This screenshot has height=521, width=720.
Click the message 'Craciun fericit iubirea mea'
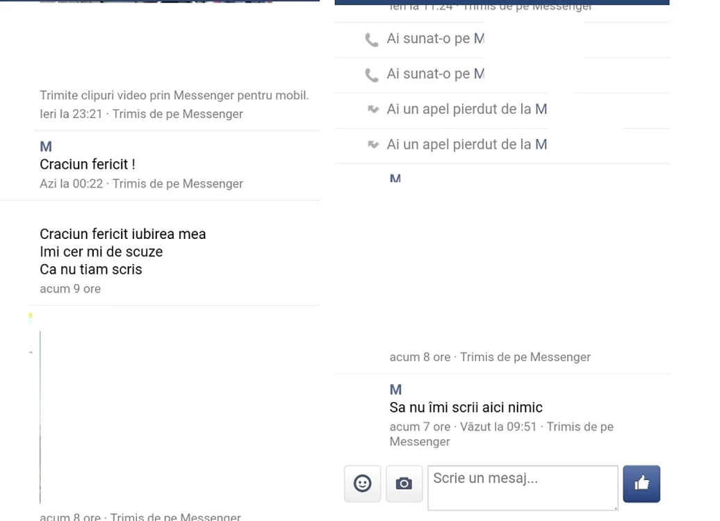pyautogui.click(x=122, y=234)
